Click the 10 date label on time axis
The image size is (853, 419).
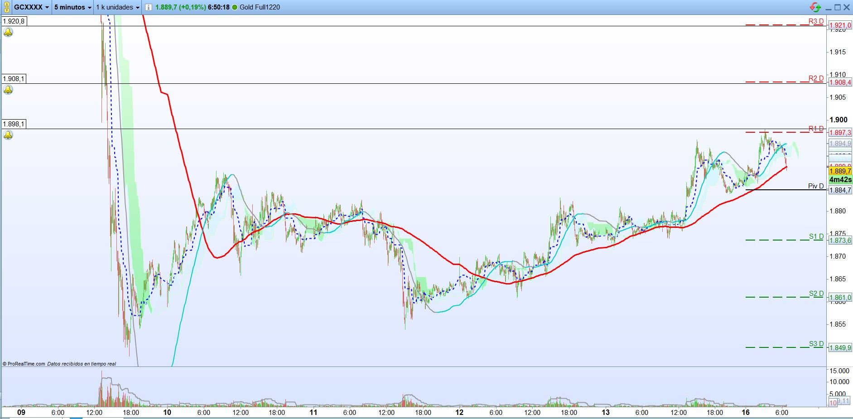167,412
